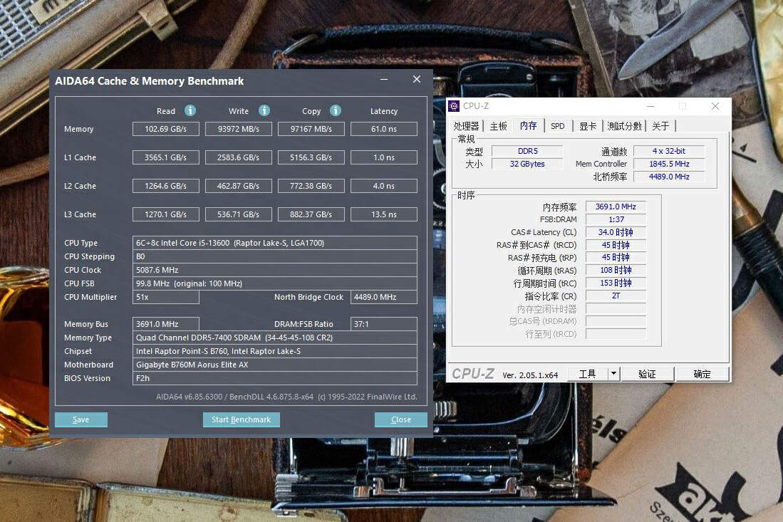Click the CPU Clock value 5087.6 MHz
The width and height of the screenshot is (783, 522).
point(274,270)
